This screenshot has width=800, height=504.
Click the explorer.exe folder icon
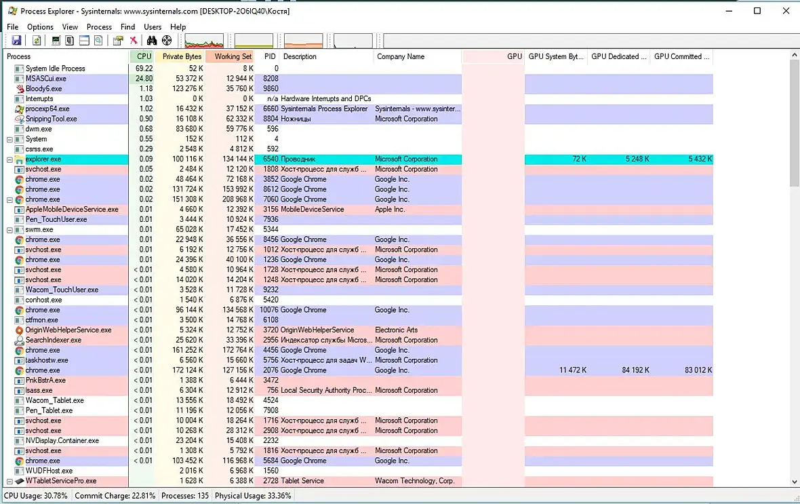(x=20, y=159)
